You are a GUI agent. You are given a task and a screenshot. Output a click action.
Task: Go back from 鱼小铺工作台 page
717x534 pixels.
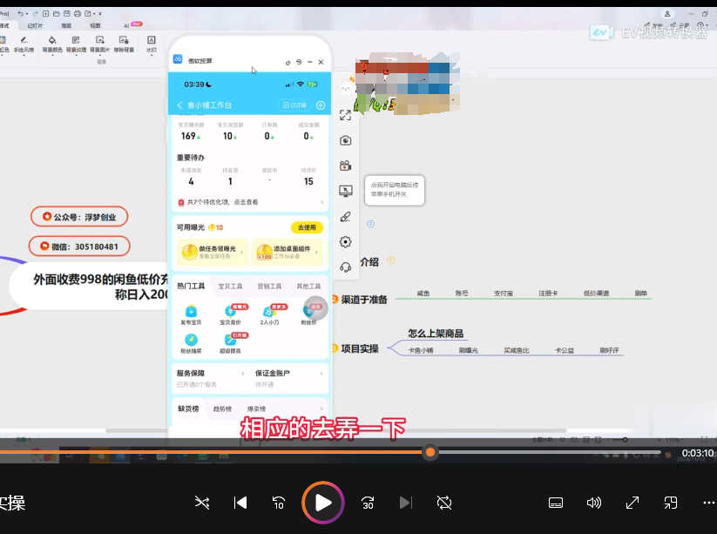coord(179,105)
